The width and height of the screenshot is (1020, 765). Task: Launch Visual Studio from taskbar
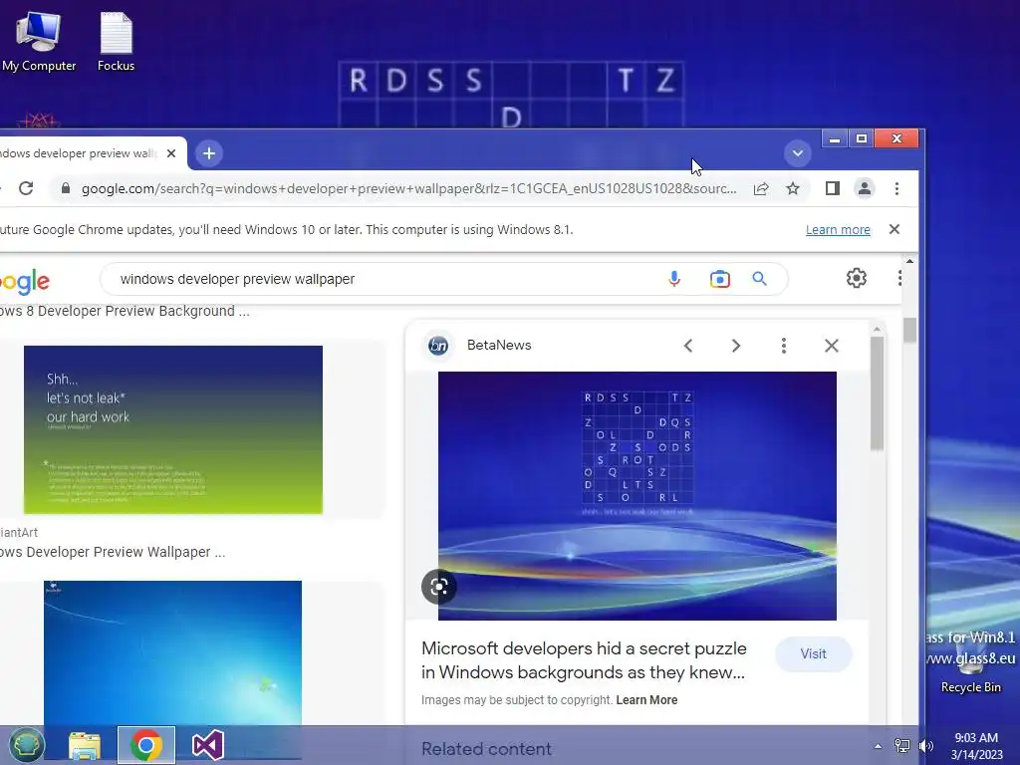207,745
